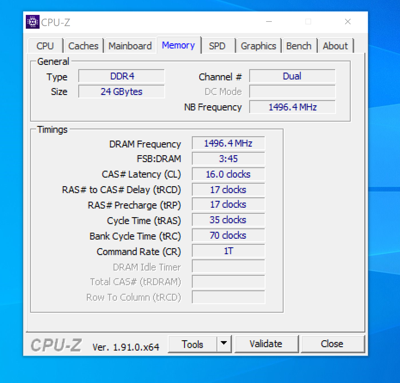Click the empty DC Mode field

click(x=292, y=92)
